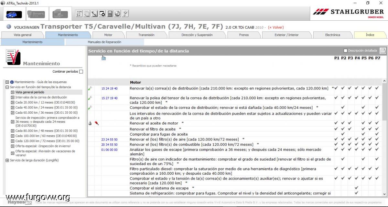Open the third gray module tab
The image size is (388, 207).
60,14
